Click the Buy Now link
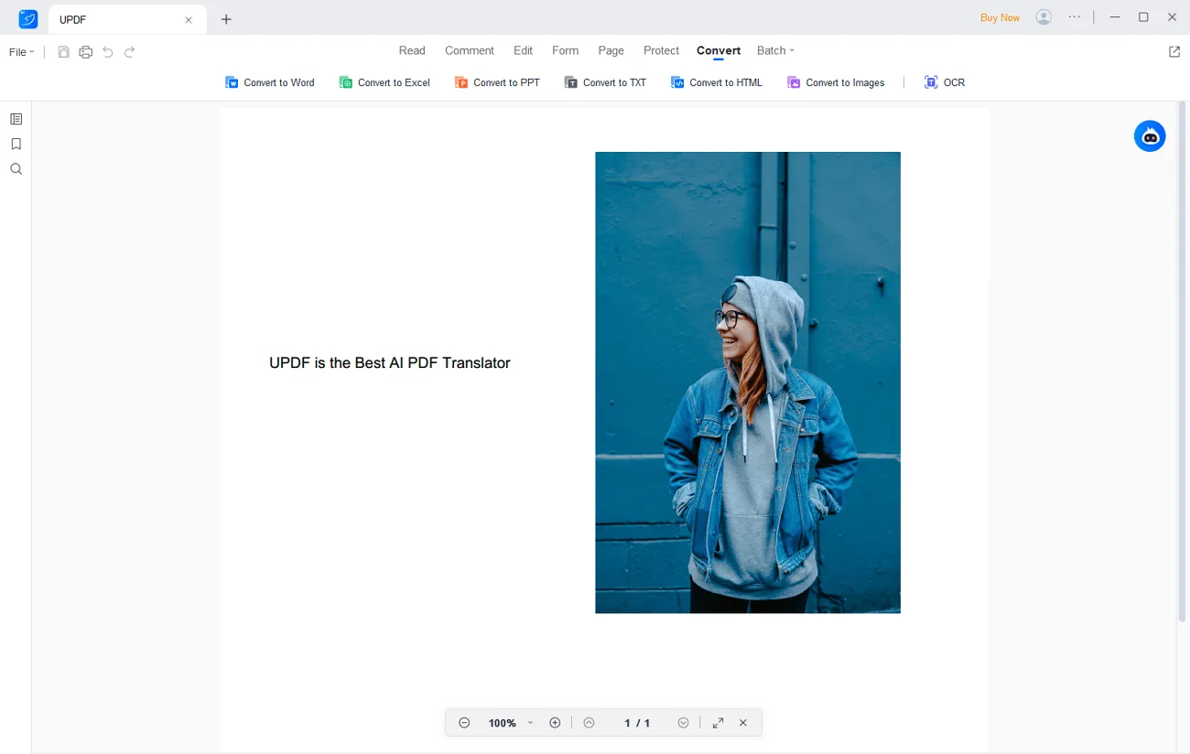The image size is (1190, 754). coord(1000,17)
